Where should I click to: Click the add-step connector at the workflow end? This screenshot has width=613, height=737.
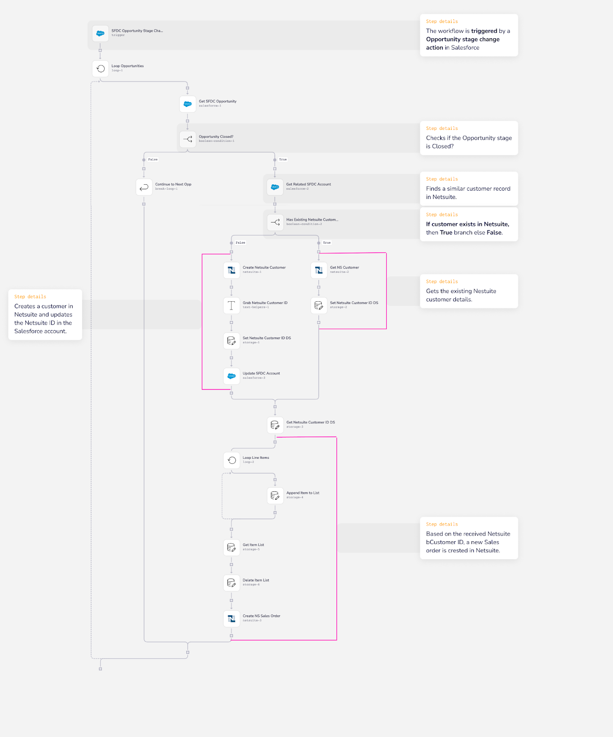tap(100, 669)
